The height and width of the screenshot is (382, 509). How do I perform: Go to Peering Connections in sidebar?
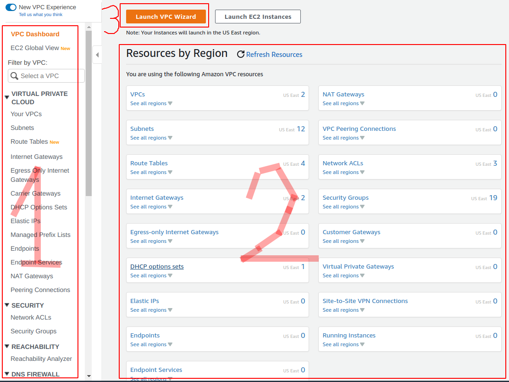pyautogui.click(x=40, y=290)
